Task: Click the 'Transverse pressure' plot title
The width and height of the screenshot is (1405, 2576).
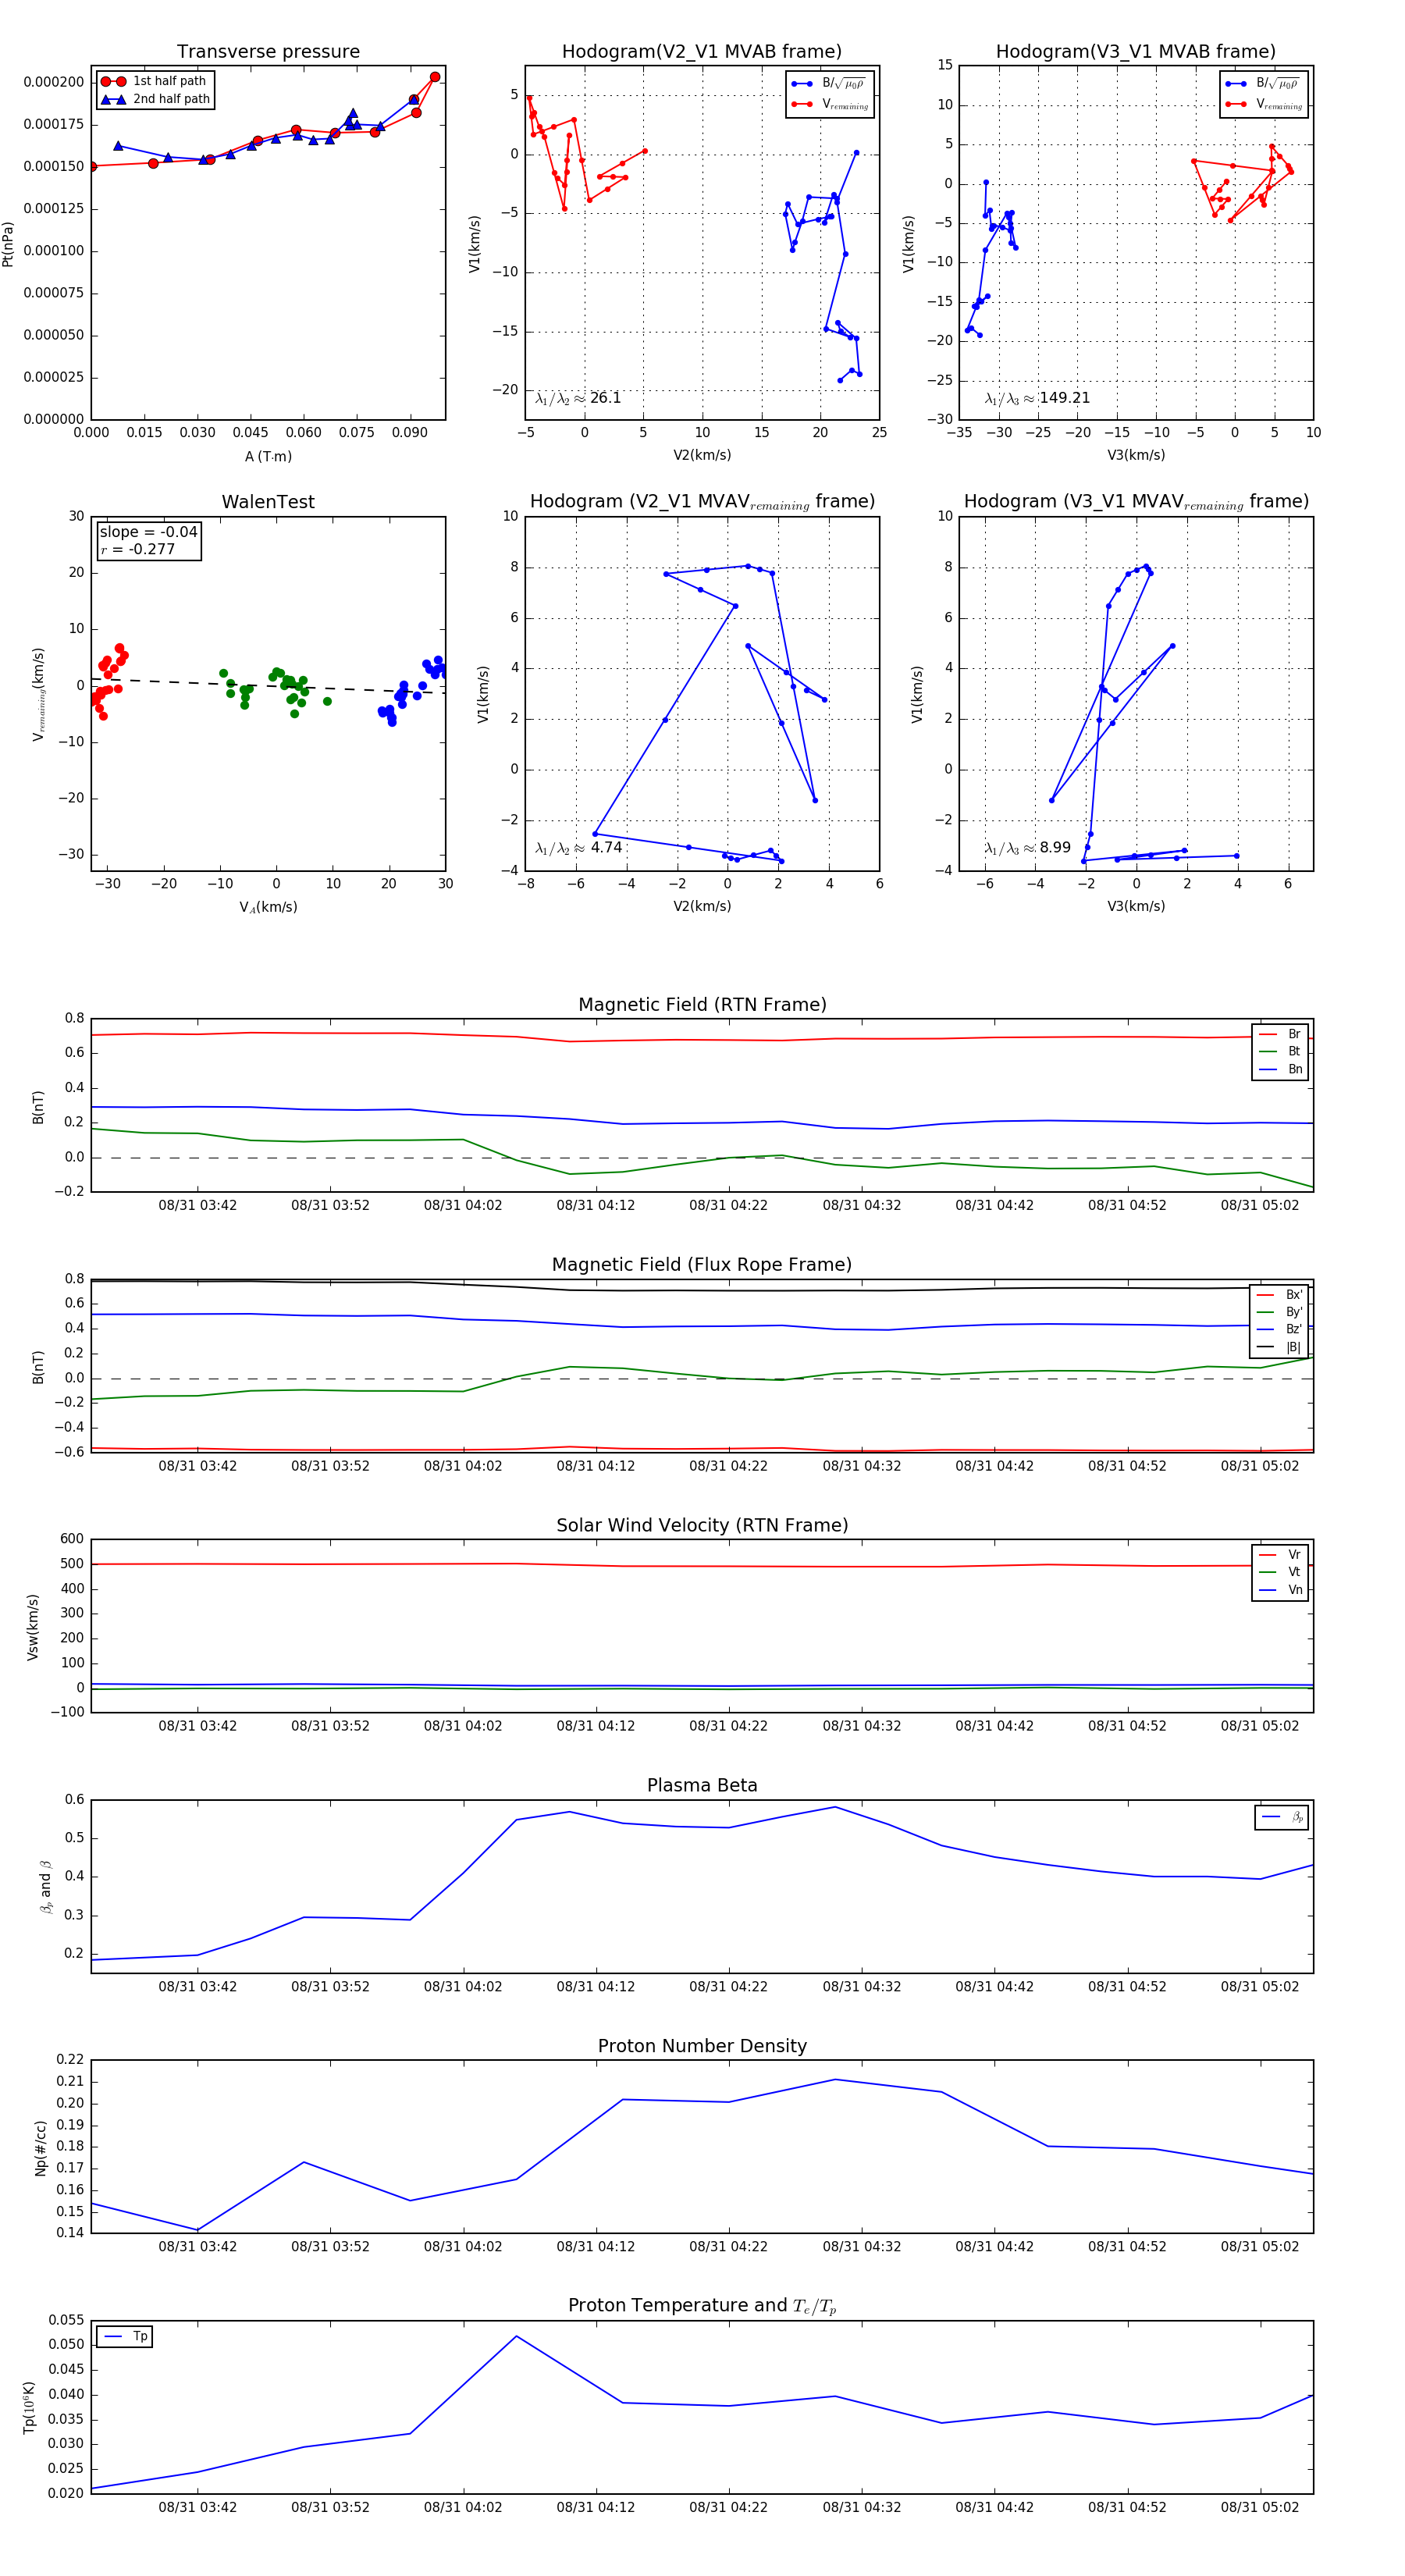Action: pyautogui.click(x=268, y=51)
